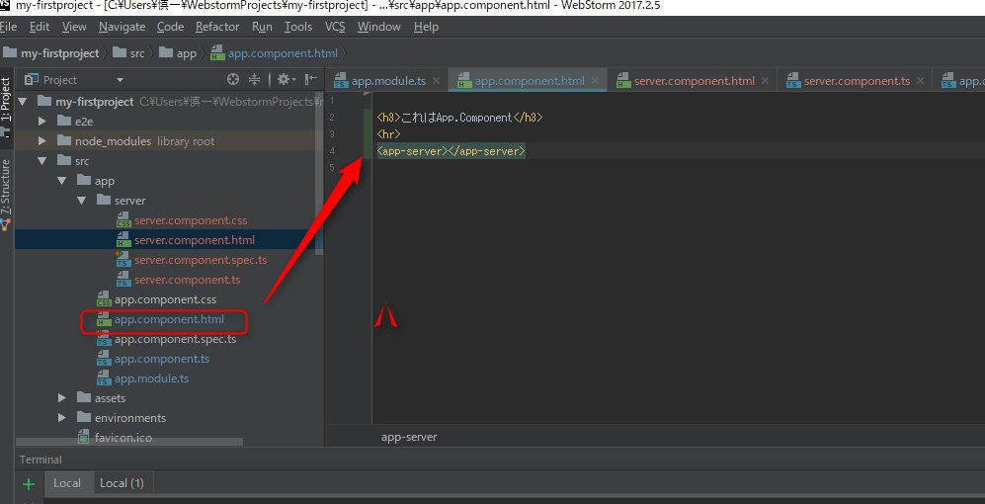Click my-firstproject breadcrumb in navigation bar
This screenshot has height=504, width=985.
[51, 53]
